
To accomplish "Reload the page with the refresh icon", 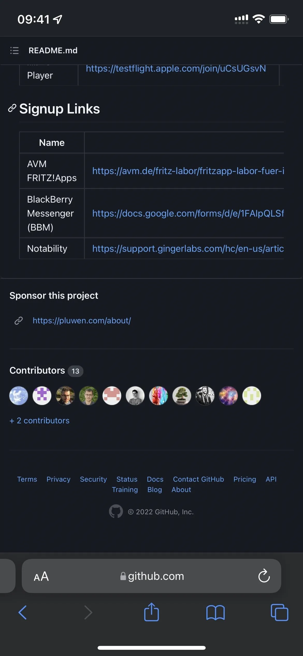I will pyautogui.click(x=264, y=576).
